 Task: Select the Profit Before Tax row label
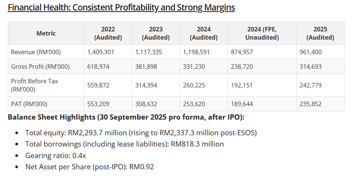click(x=34, y=85)
